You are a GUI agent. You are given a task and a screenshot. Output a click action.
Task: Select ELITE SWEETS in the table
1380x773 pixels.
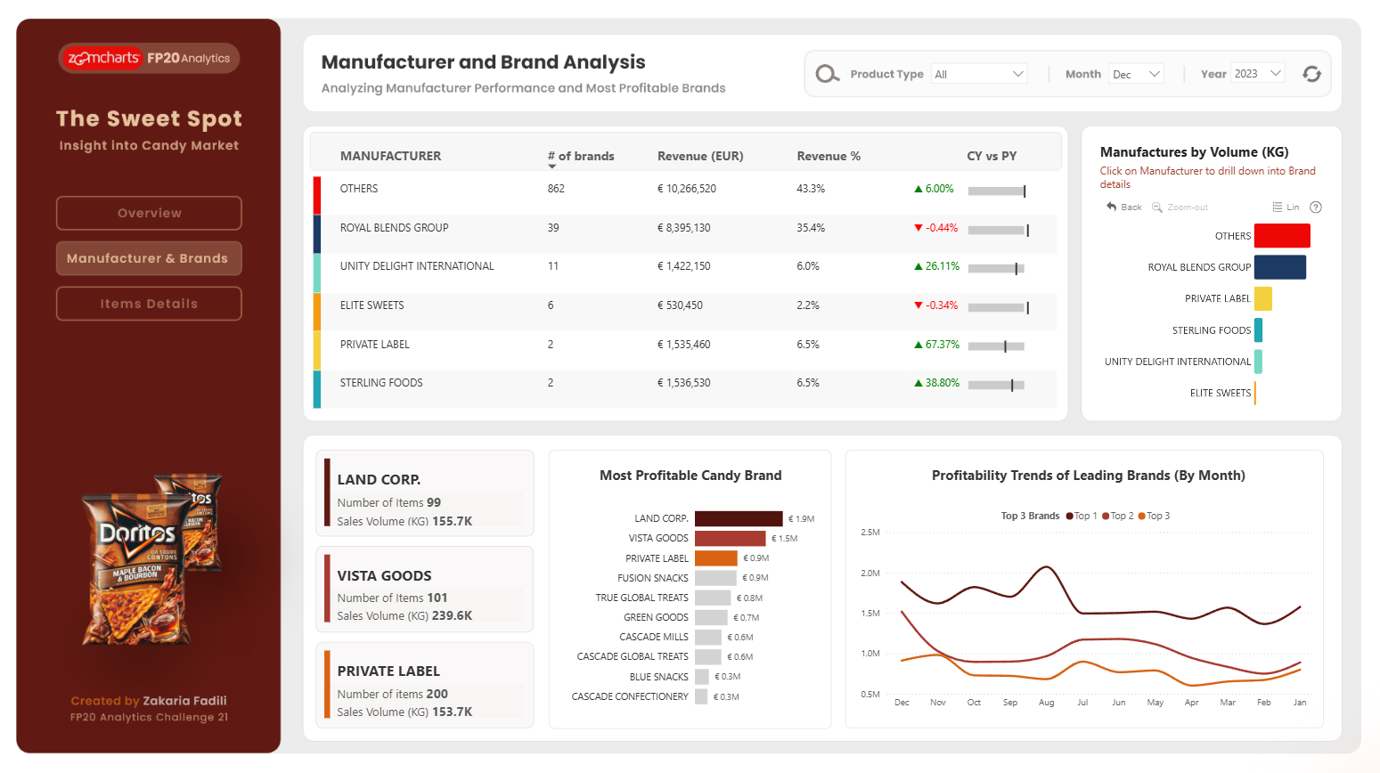coord(372,305)
